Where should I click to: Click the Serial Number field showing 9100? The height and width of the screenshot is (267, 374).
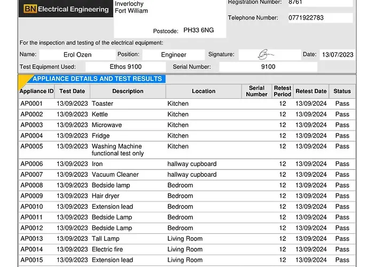coord(268,67)
